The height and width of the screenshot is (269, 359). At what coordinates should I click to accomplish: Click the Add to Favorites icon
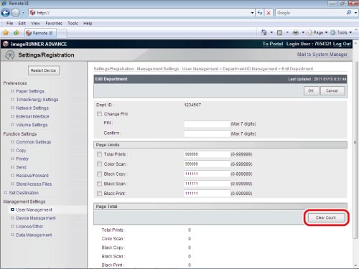coord(17,32)
